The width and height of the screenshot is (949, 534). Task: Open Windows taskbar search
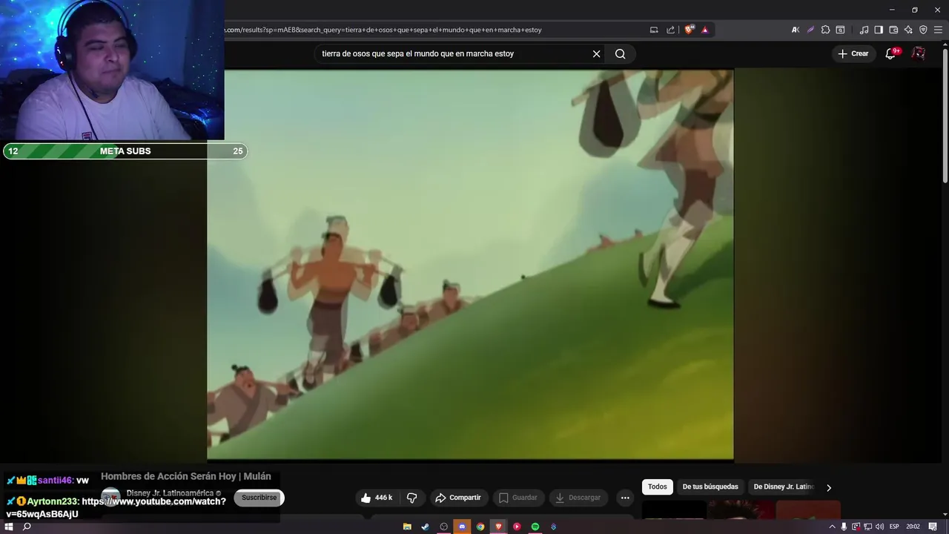[x=27, y=527]
